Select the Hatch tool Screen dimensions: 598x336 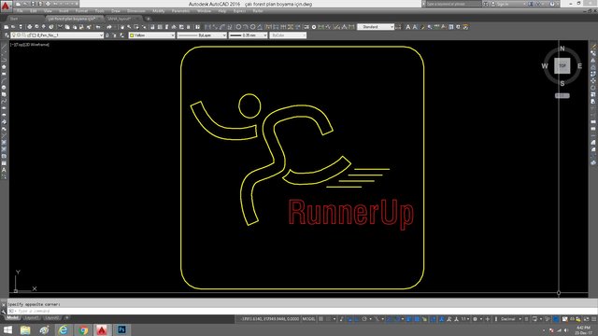tap(4, 143)
